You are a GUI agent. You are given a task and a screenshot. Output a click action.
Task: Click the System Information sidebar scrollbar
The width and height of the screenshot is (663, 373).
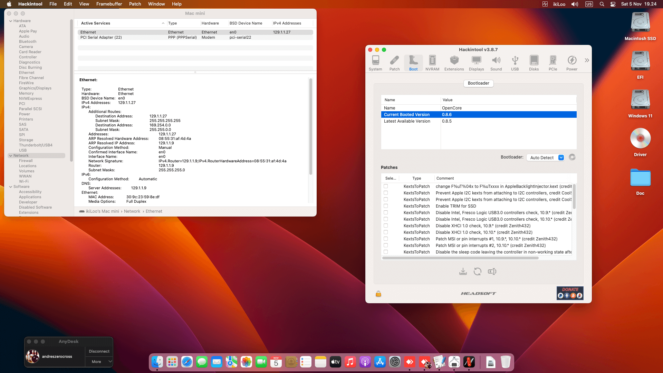pyautogui.click(x=71, y=91)
